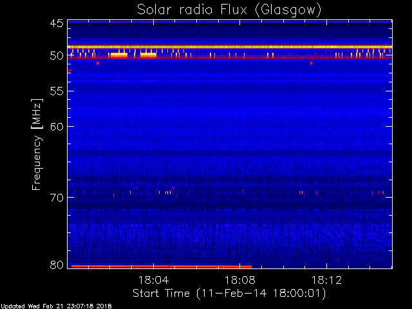Click the '18:12' time axis label
The width and height of the screenshot is (412, 309).
[x=326, y=280]
